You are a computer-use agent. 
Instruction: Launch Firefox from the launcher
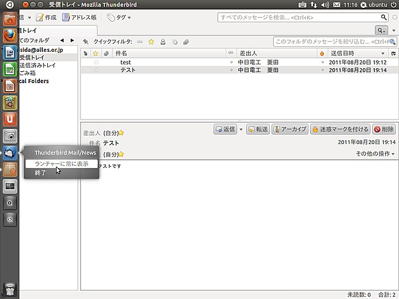(x=10, y=35)
